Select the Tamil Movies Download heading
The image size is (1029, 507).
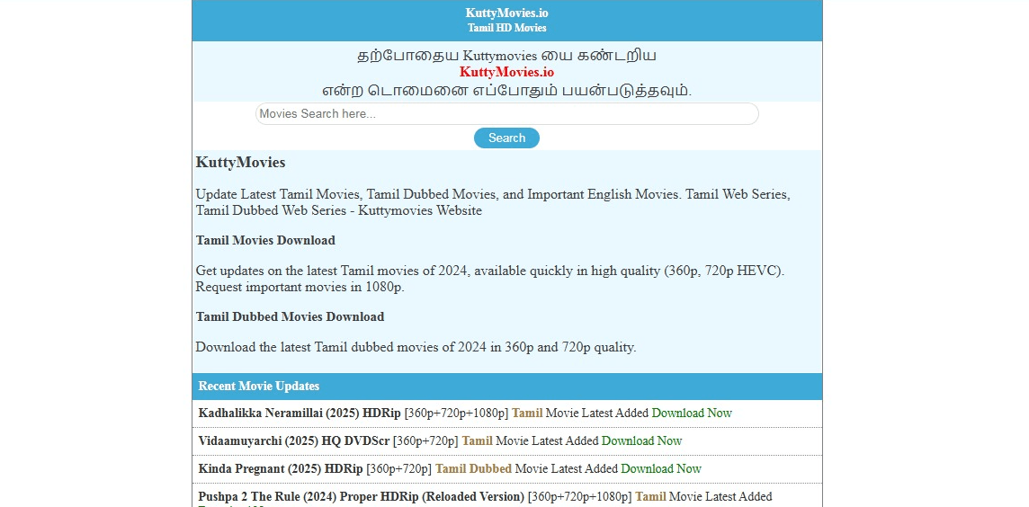(265, 241)
